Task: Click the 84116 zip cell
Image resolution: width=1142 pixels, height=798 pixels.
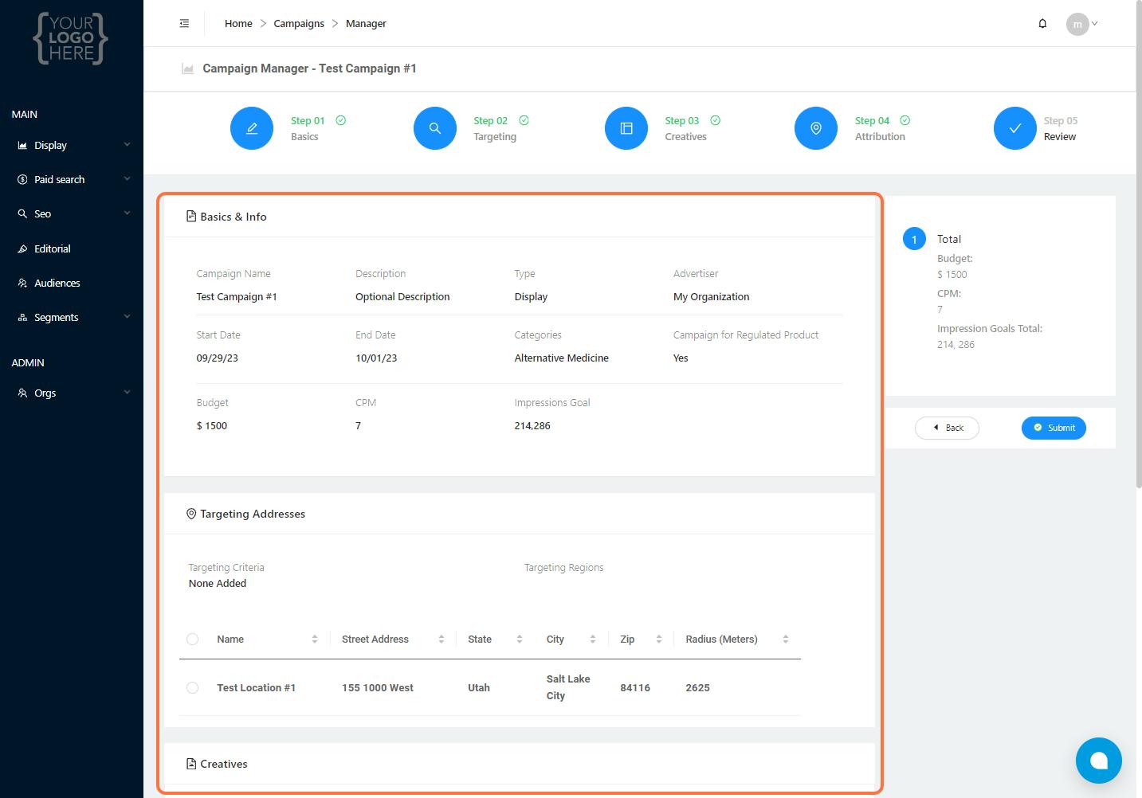Action: pos(635,688)
